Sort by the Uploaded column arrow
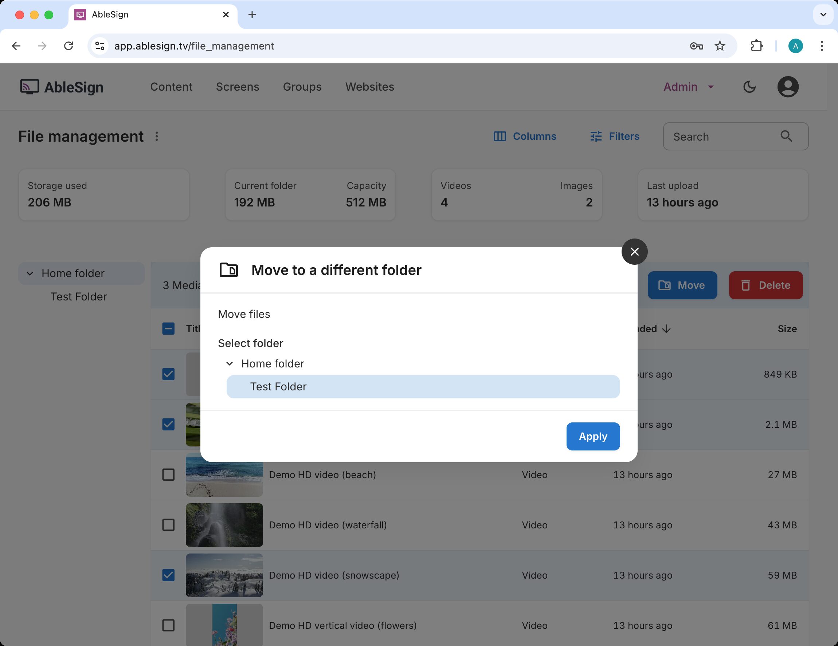 click(x=666, y=329)
